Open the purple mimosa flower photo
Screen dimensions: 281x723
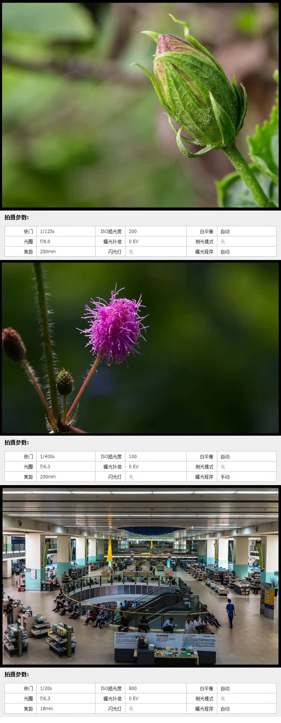[140, 348]
